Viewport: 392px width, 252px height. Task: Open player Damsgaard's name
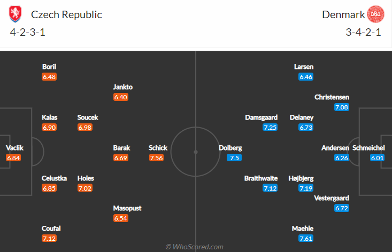click(260, 117)
